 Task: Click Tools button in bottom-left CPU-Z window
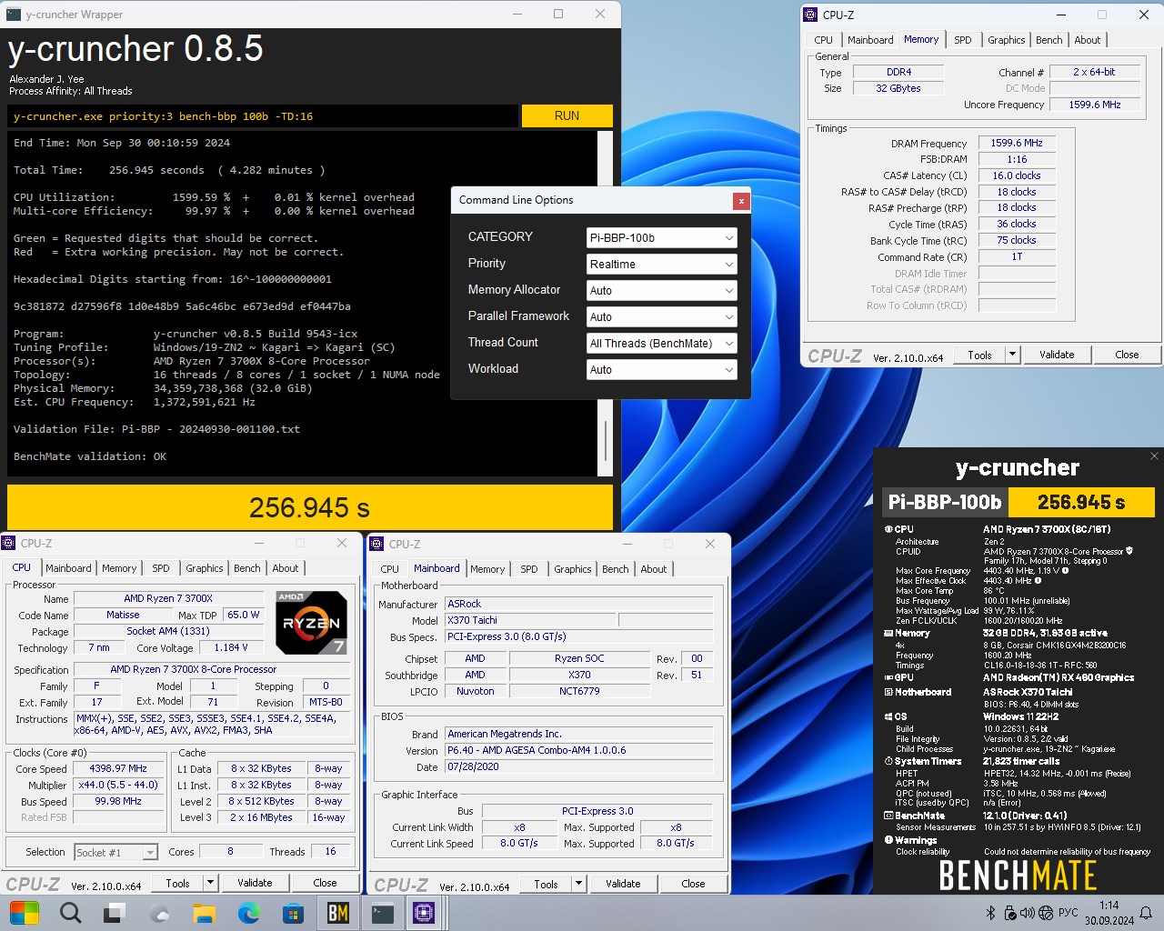click(x=177, y=883)
